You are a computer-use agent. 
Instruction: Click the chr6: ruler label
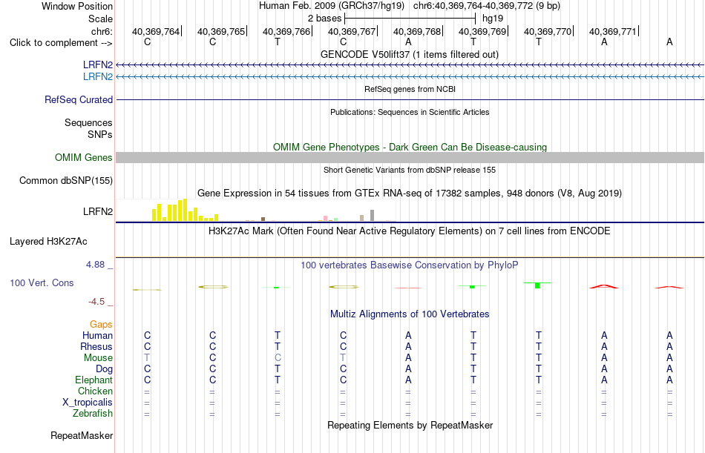(x=102, y=31)
